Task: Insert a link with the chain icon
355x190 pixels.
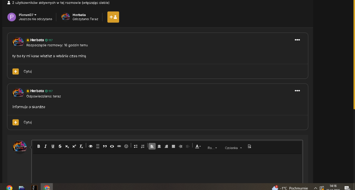Action: pos(119,147)
